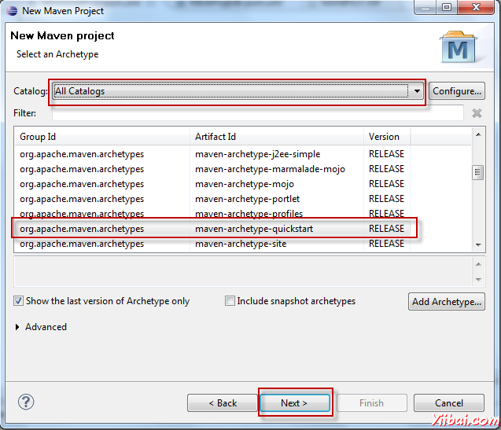Open the Catalog dropdown list
The height and width of the screenshot is (430, 501).
(x=417, y=91)
